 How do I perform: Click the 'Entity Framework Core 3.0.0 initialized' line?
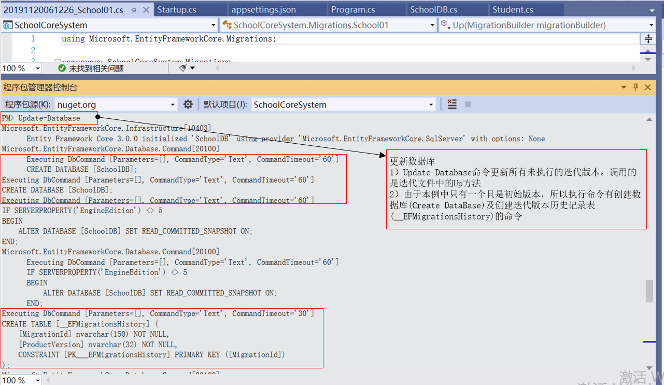pyautogui.click(x=286, y=139)
